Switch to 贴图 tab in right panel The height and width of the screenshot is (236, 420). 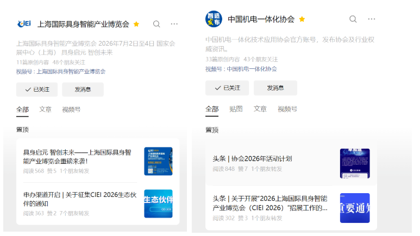236,109
